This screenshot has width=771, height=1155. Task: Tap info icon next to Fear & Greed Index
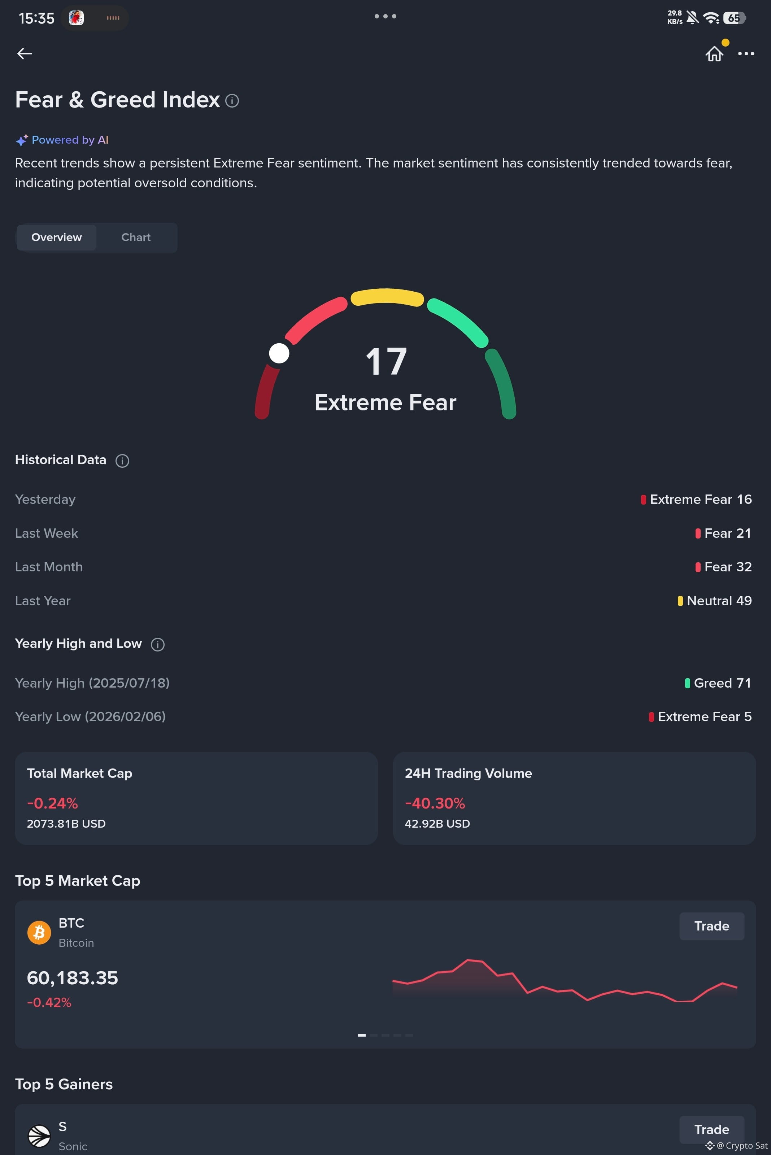point(232,101)
